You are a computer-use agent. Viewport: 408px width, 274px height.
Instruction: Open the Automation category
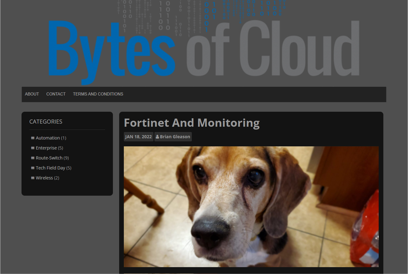click(48, 138)
